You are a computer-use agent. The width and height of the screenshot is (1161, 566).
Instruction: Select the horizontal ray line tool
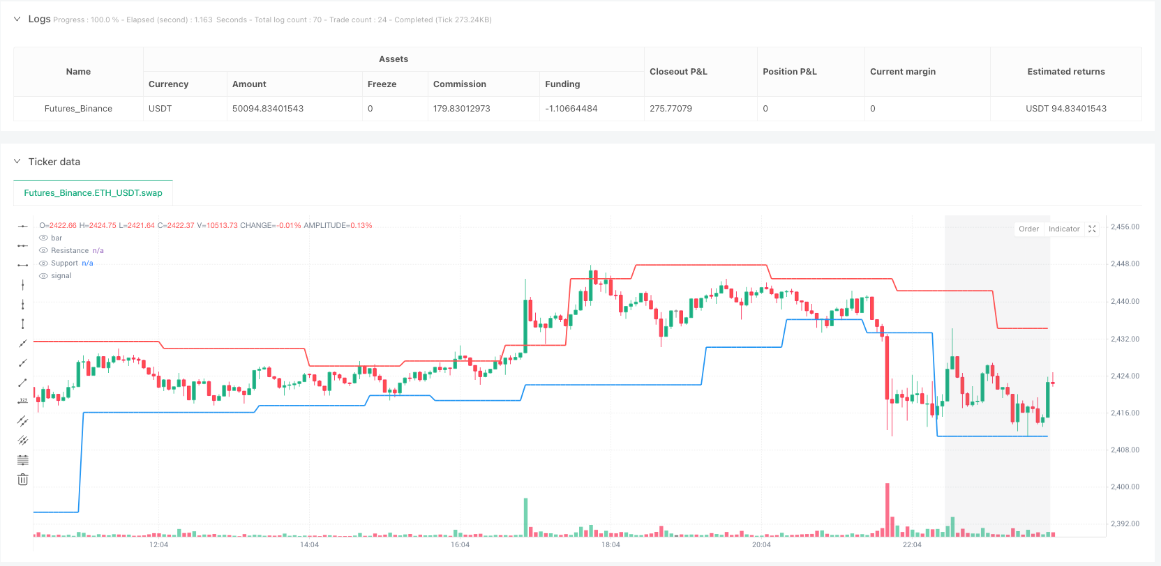tap(23, 245)
